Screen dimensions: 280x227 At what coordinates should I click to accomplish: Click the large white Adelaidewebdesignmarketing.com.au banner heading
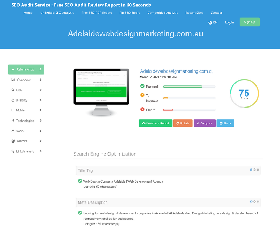pos(135,34)
